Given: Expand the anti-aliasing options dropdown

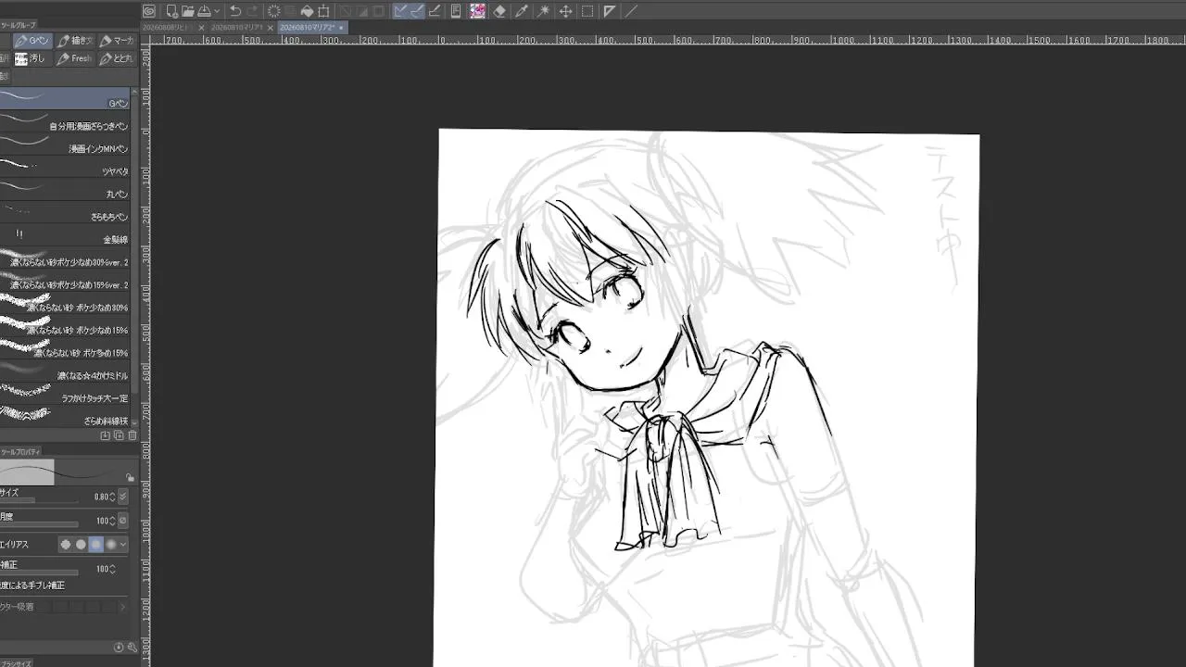Looking at the screenshot, I should pos(123,545).
